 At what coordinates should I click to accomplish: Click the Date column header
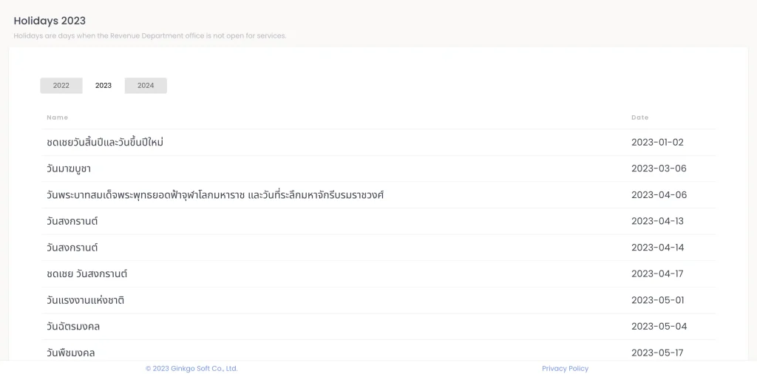click(x=639, y=118)
